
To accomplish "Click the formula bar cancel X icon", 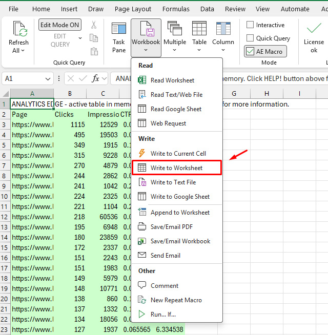I will click(x=71, y=78).
